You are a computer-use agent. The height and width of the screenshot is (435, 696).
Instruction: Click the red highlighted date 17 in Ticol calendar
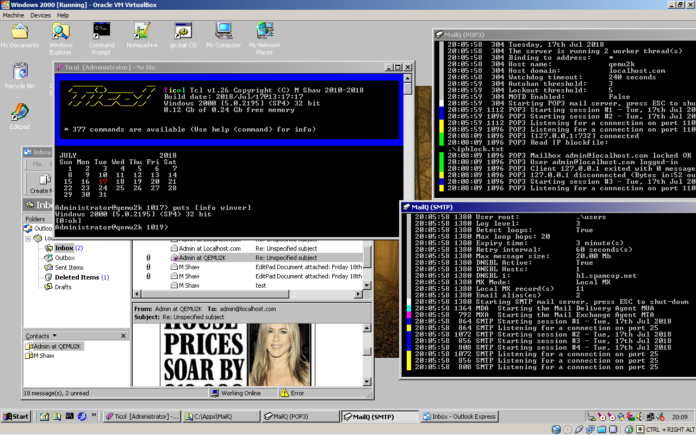[x=102, y=182]
